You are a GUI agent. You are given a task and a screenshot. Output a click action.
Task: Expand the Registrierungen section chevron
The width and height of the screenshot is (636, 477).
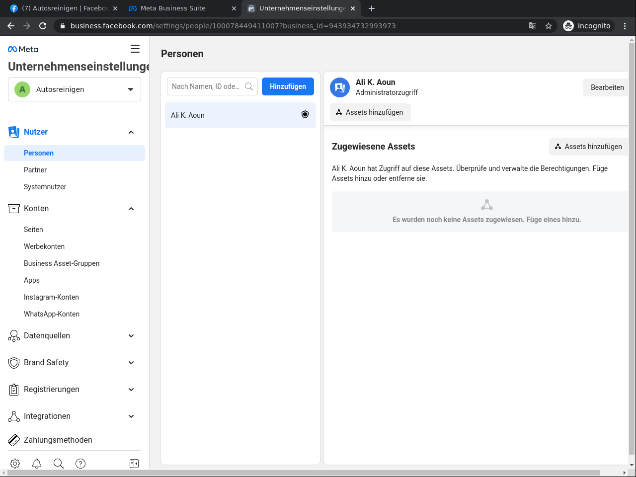click(131, 390)
